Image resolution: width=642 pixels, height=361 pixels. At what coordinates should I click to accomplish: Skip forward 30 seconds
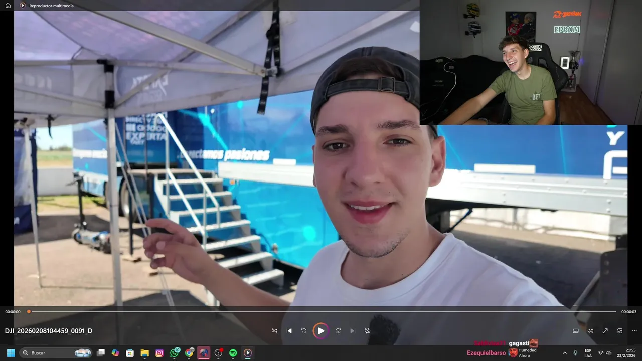(338, 331)
